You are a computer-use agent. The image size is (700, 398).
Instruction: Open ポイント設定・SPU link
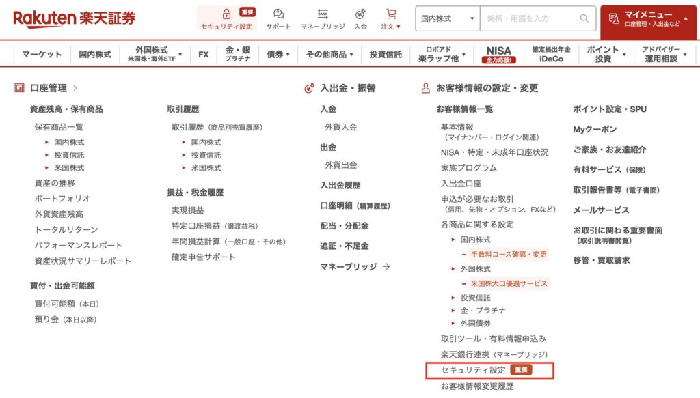[610, 109]
